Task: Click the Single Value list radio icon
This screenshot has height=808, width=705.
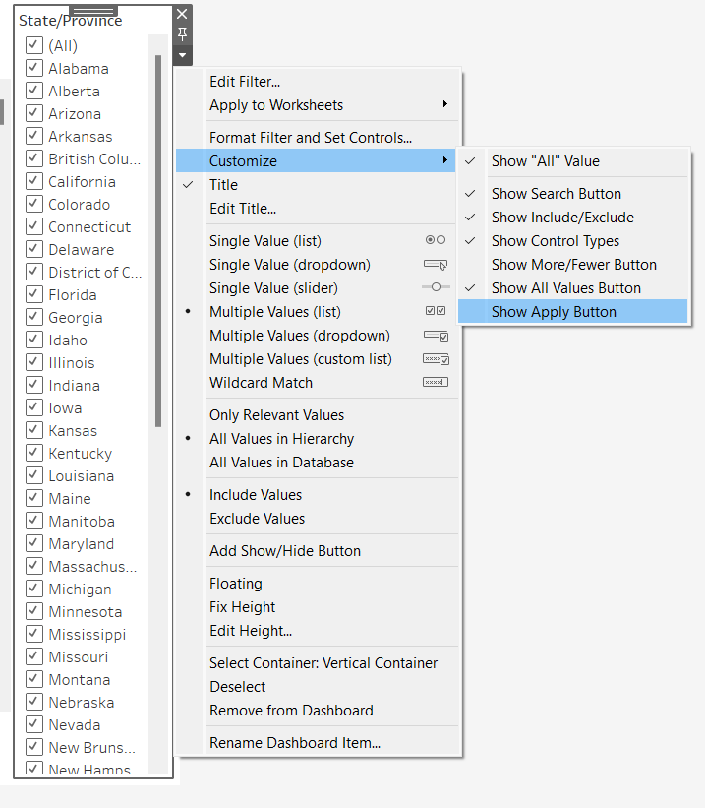Action: pyautogui.click(x=435, y=241)
